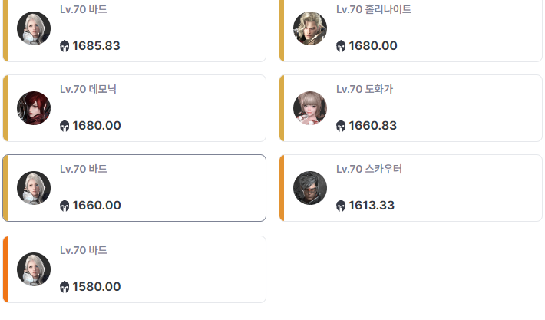Click helmet icon beside 1660.83
The width and height of the screenshot is (545, 320).
(341, 126)
